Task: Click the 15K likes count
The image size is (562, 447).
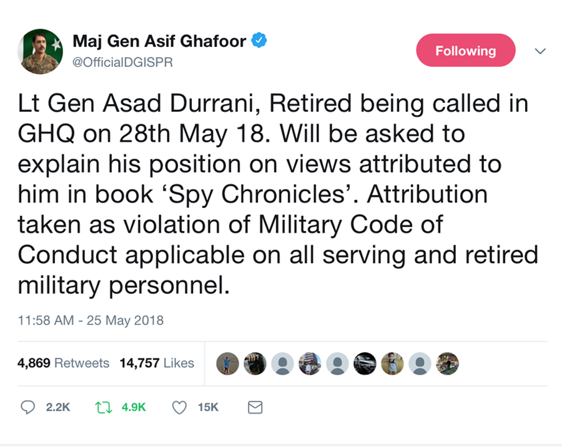Action: click(x=208, y=407)
